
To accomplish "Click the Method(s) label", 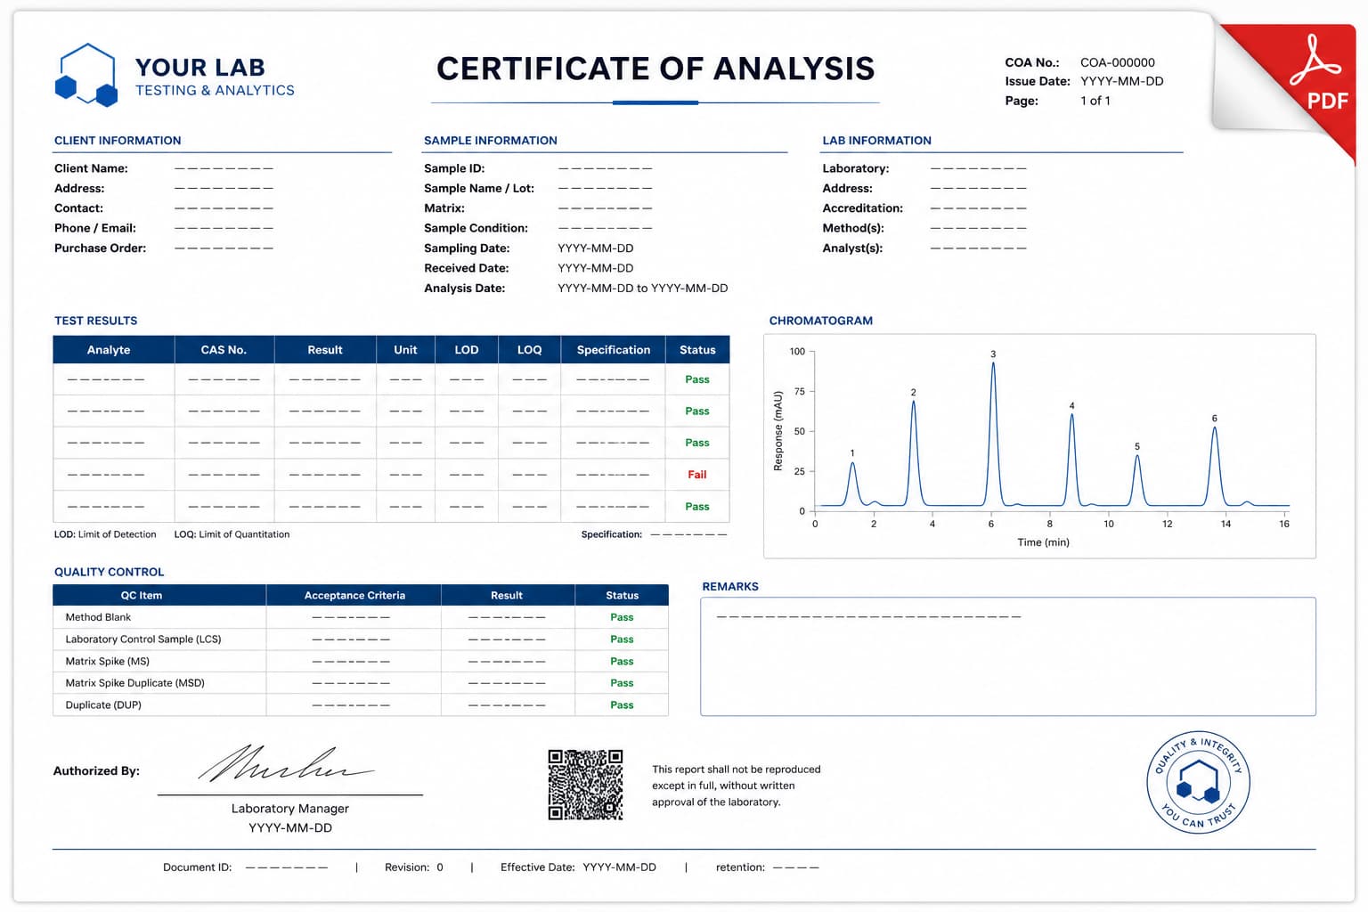I will coord(853,228).
